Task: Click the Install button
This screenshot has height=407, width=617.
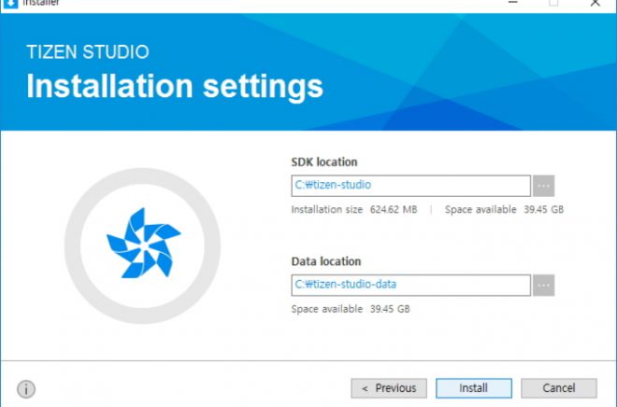Action: pyautogui.click(x=474, y=388)
